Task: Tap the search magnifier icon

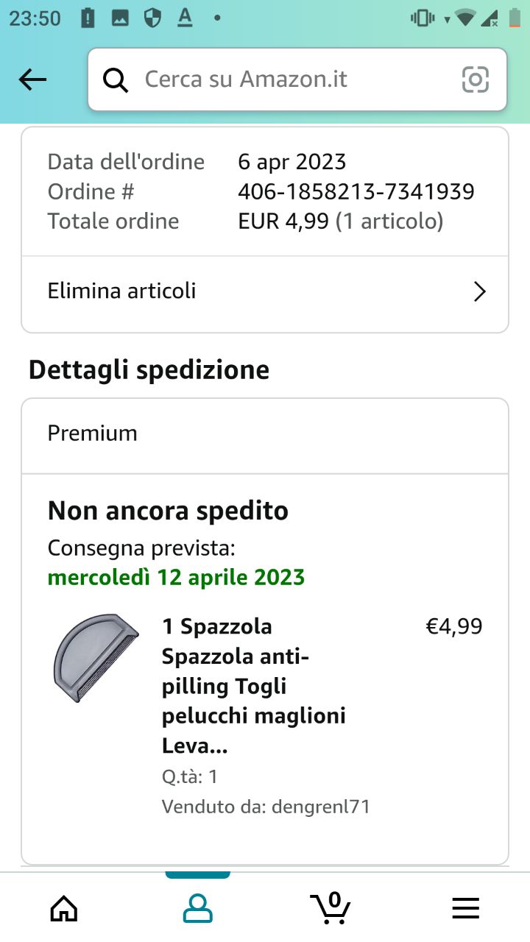Action: coord(115,79)
